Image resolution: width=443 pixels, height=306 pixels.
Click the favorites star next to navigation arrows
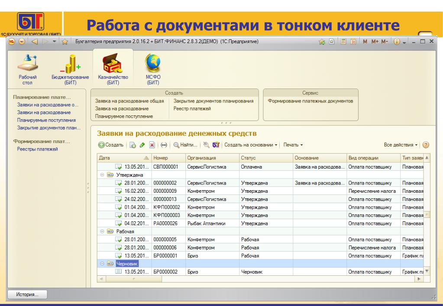tap(65, 42)
